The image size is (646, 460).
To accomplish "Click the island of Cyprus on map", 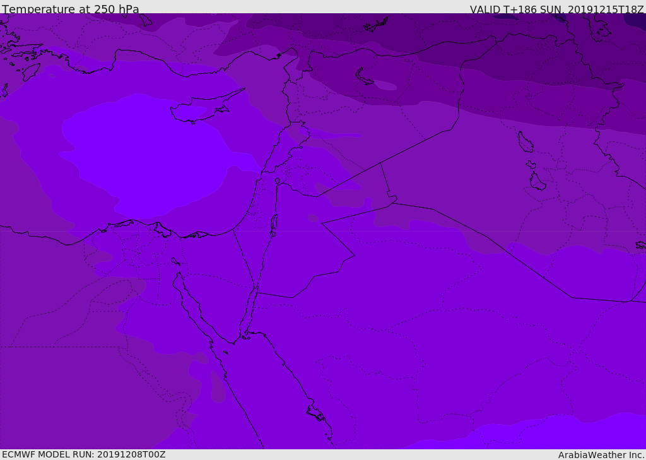I will point(202,107).
